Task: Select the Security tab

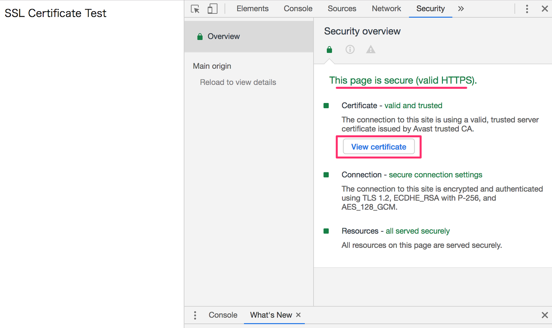Action: point(430,9)
